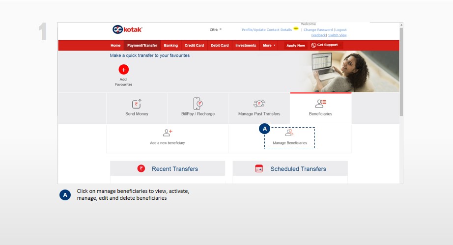This screenshot has height=245, width=453.
Task: Click the page vertical scrollbar thumb
Action: tap(401, 72)
